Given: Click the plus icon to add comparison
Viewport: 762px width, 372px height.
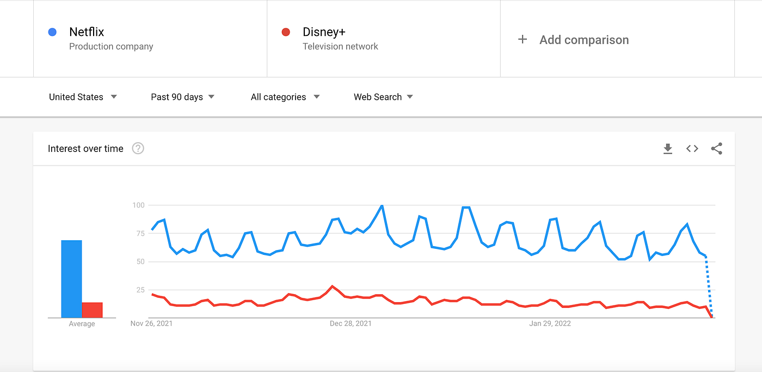Looking at the screenshot, I should (x=523, y=39).
